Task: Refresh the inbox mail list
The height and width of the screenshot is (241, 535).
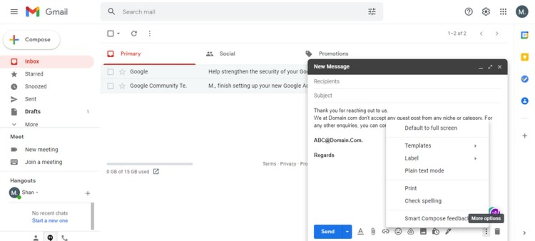Action: pyautogui.click(x=134, y=34)
